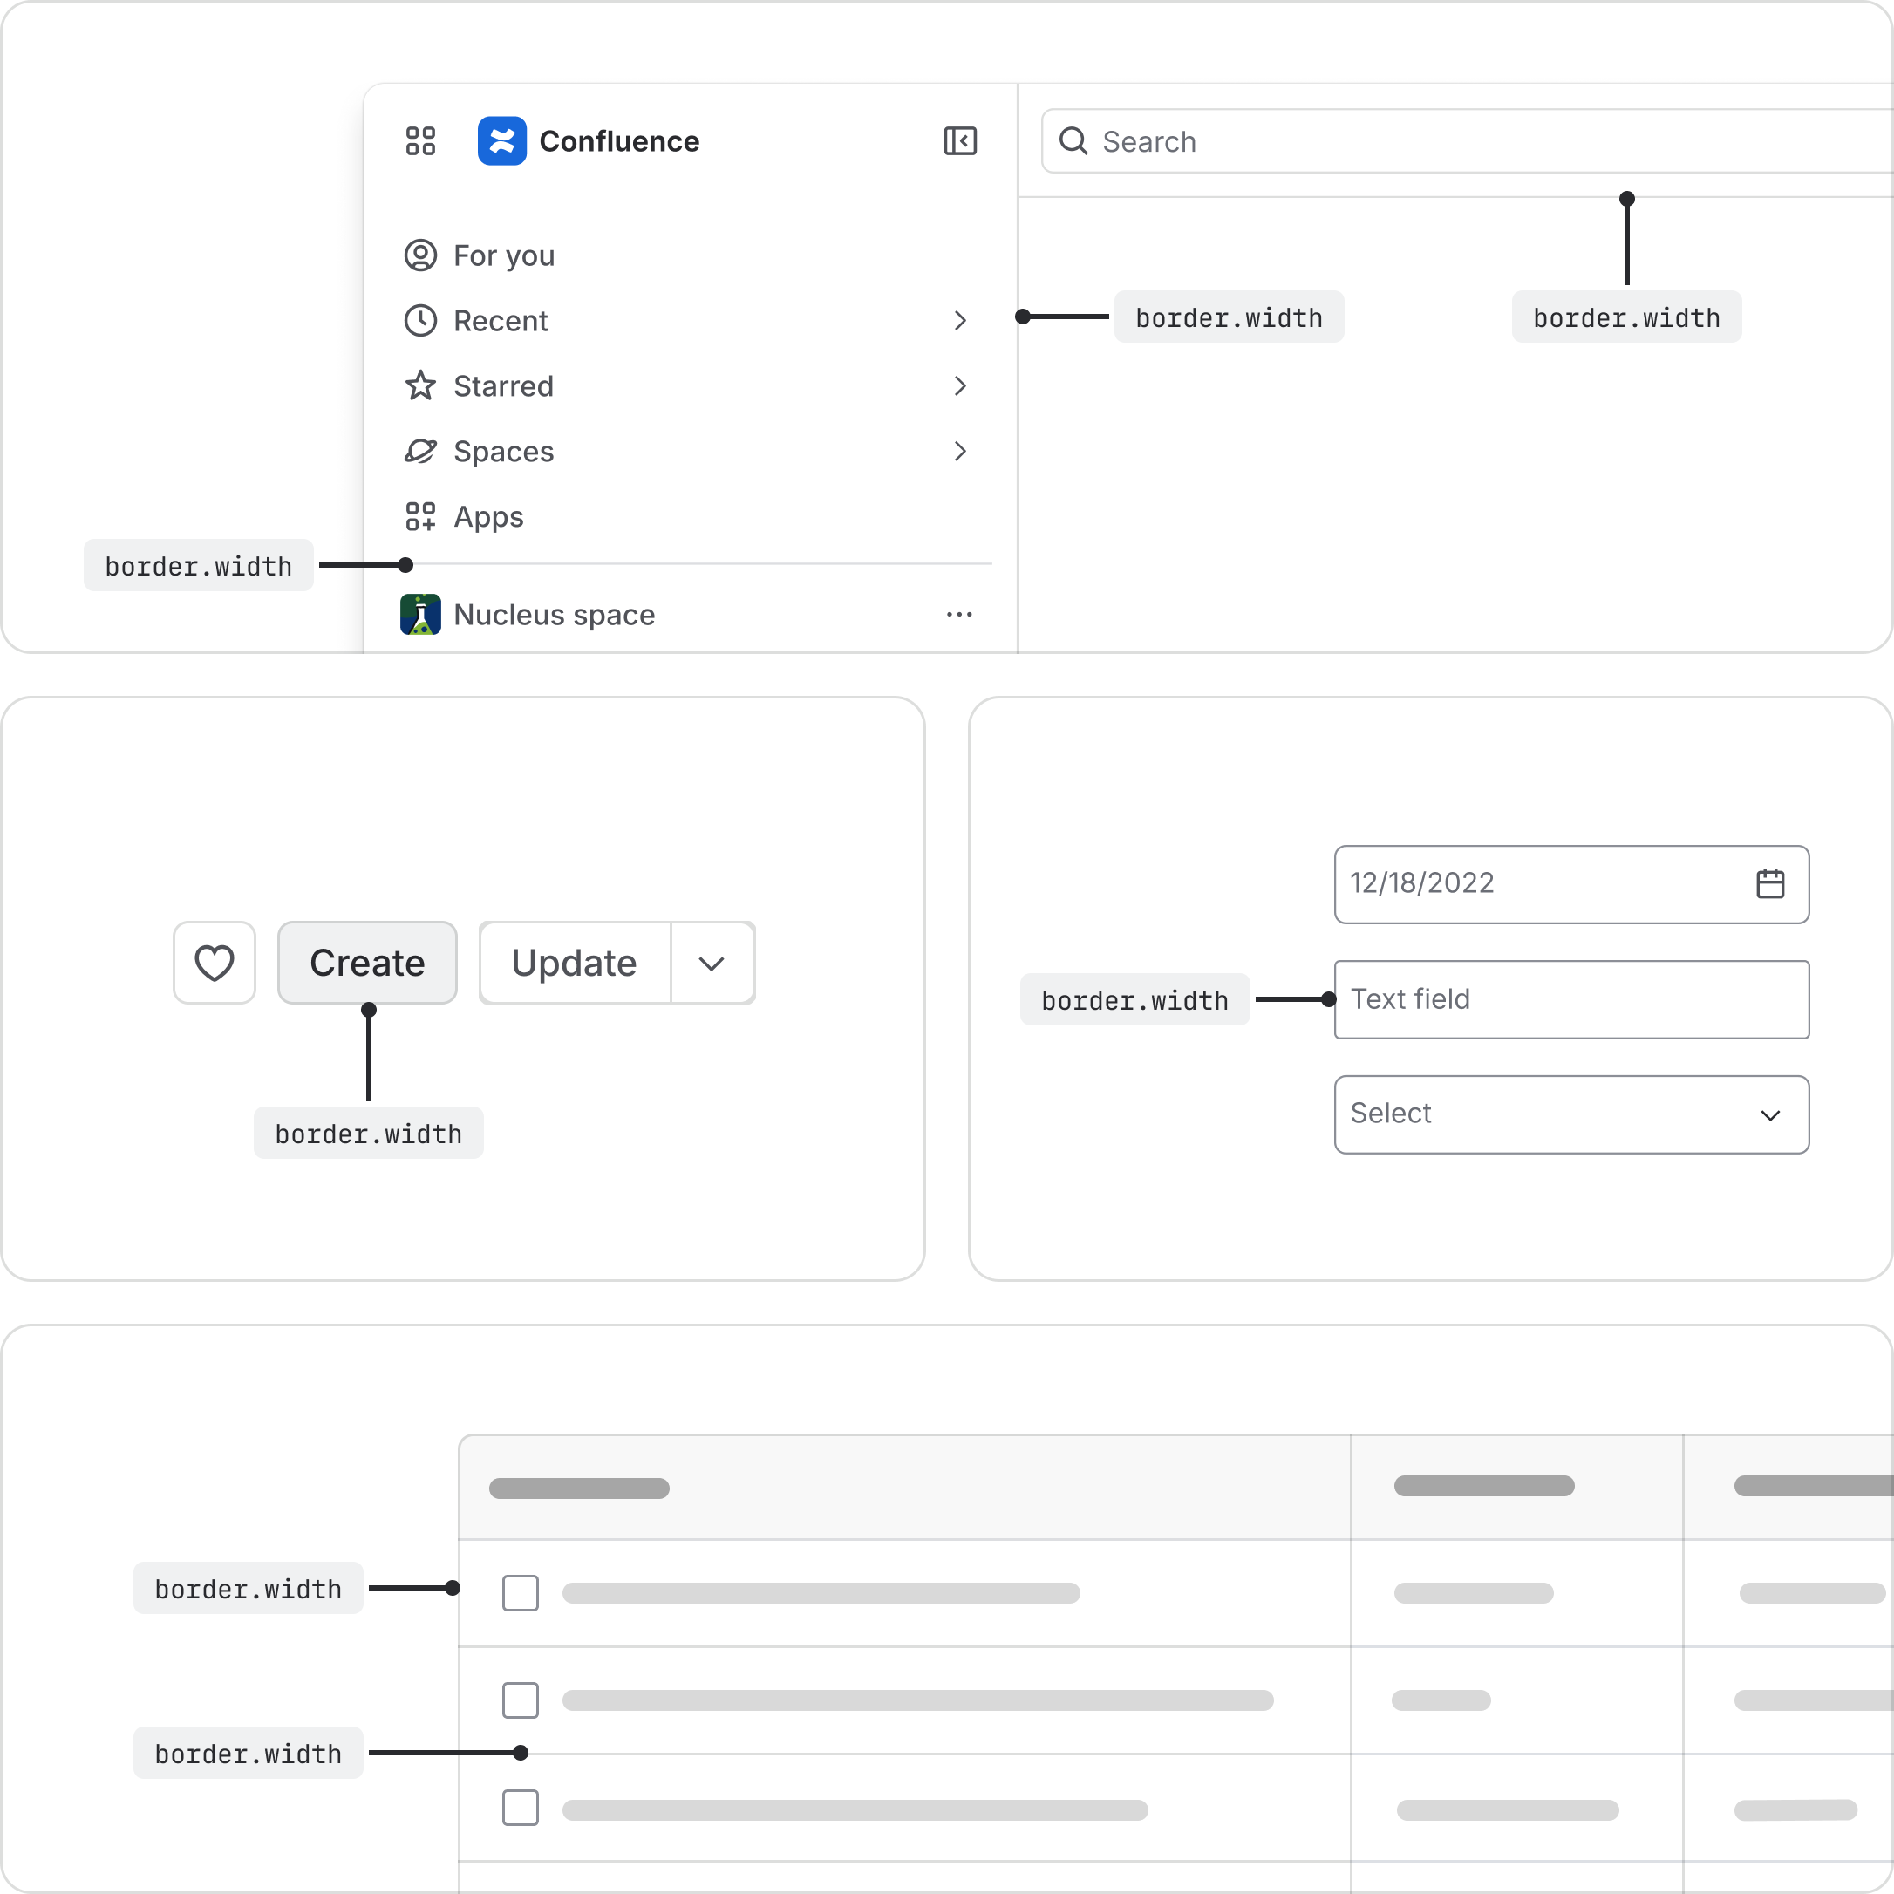Open the app switcher grid icon

coord(420,141)
